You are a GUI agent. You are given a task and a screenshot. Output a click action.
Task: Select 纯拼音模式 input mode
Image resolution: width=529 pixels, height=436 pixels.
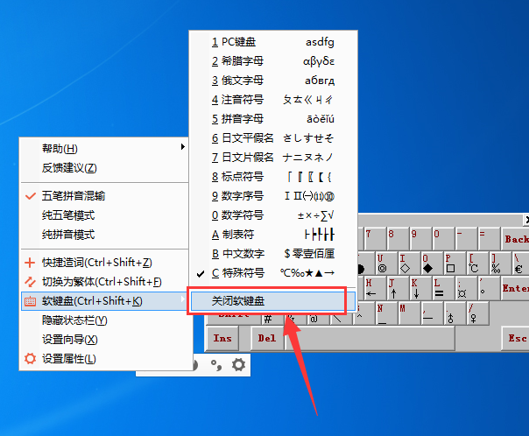[x=104, y=235]
